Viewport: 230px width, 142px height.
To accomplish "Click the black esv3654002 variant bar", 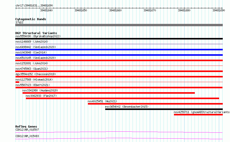I will pyautogui.click(x=164, y=109).
